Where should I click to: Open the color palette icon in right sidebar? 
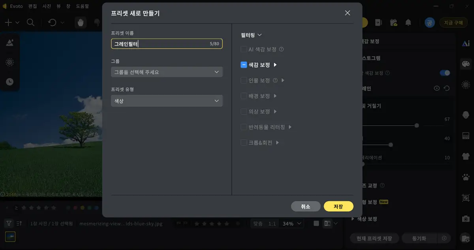[466, 64]
